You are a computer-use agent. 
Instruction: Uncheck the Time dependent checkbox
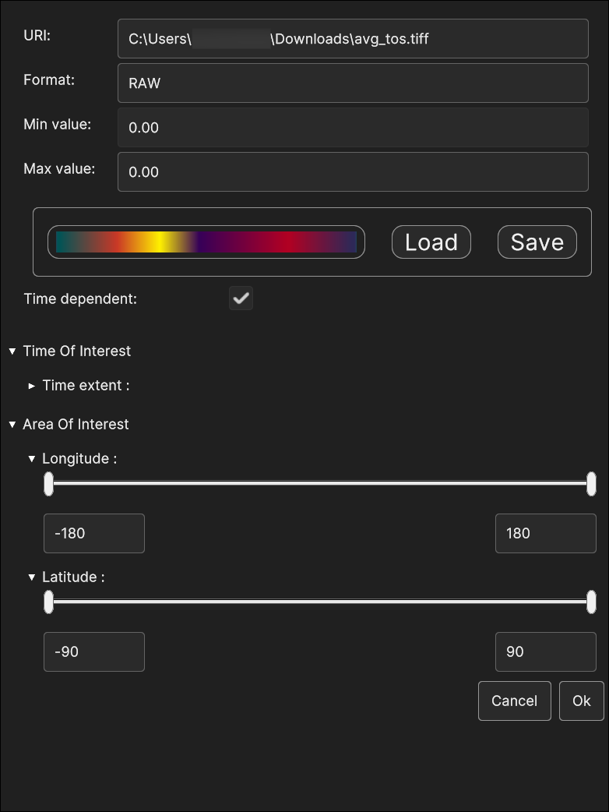241,298
